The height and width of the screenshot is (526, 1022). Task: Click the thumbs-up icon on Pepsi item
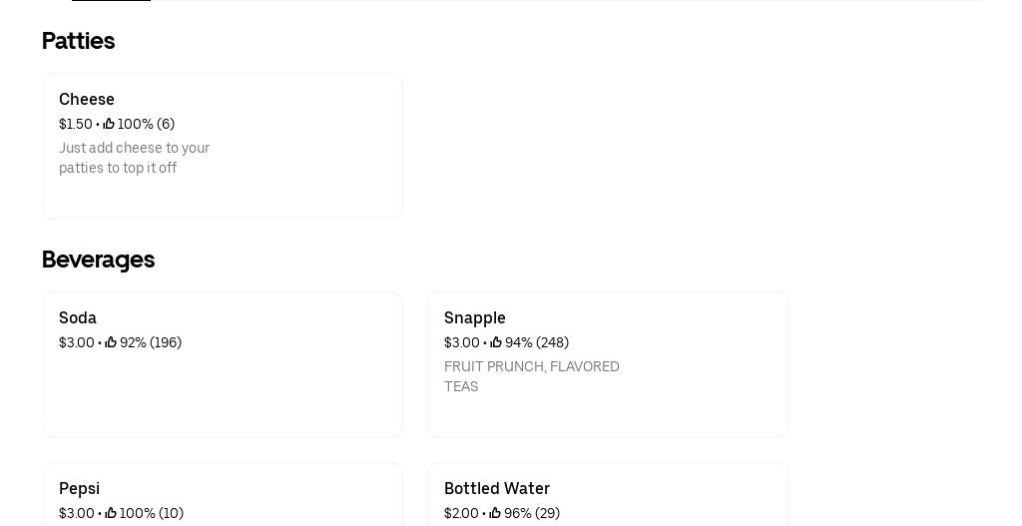(x=111, y=514)
